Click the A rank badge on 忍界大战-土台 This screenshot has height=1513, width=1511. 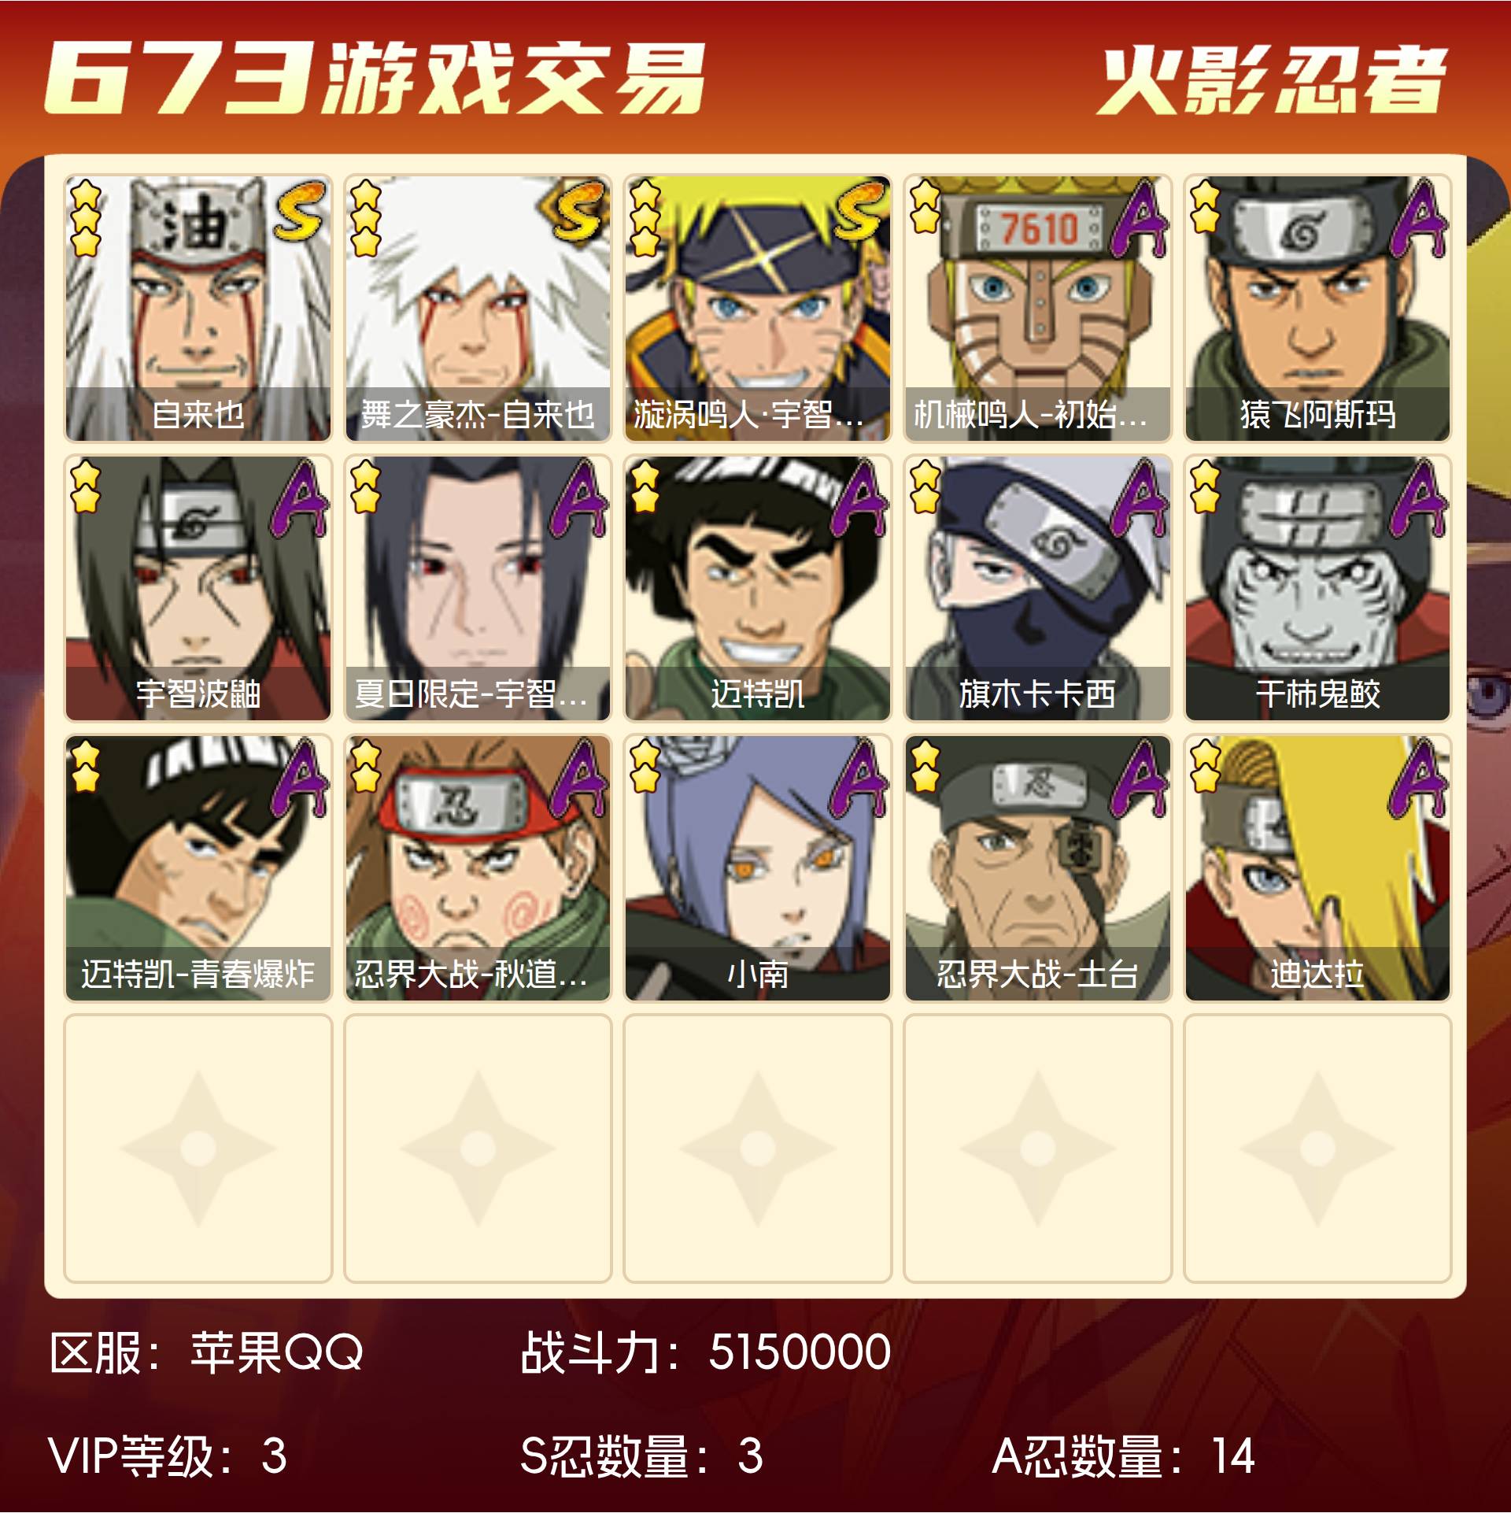click(1139, 778)
